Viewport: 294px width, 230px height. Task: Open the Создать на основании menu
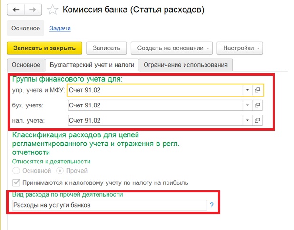pos(174,48)
